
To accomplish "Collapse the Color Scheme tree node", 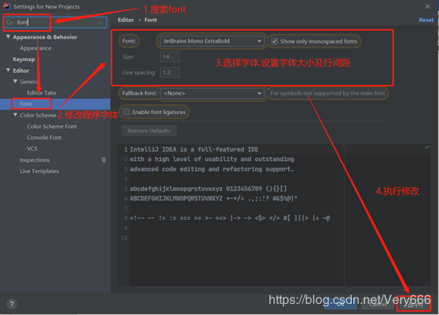I will [15, 115].
